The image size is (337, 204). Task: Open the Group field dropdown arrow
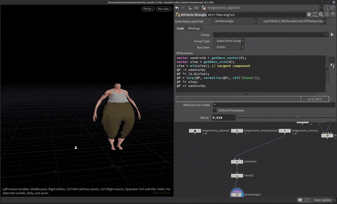[x=326, y=35]
